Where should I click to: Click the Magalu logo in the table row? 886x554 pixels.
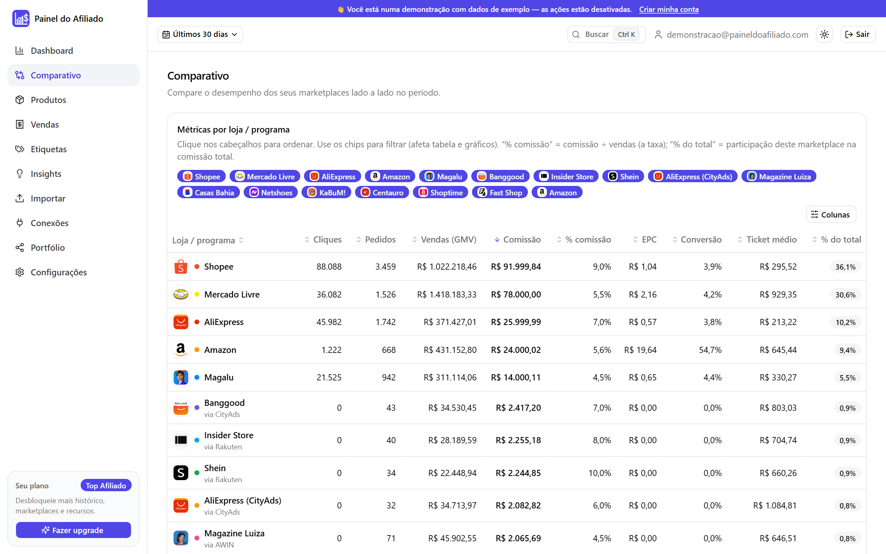[x=181, y=378]
